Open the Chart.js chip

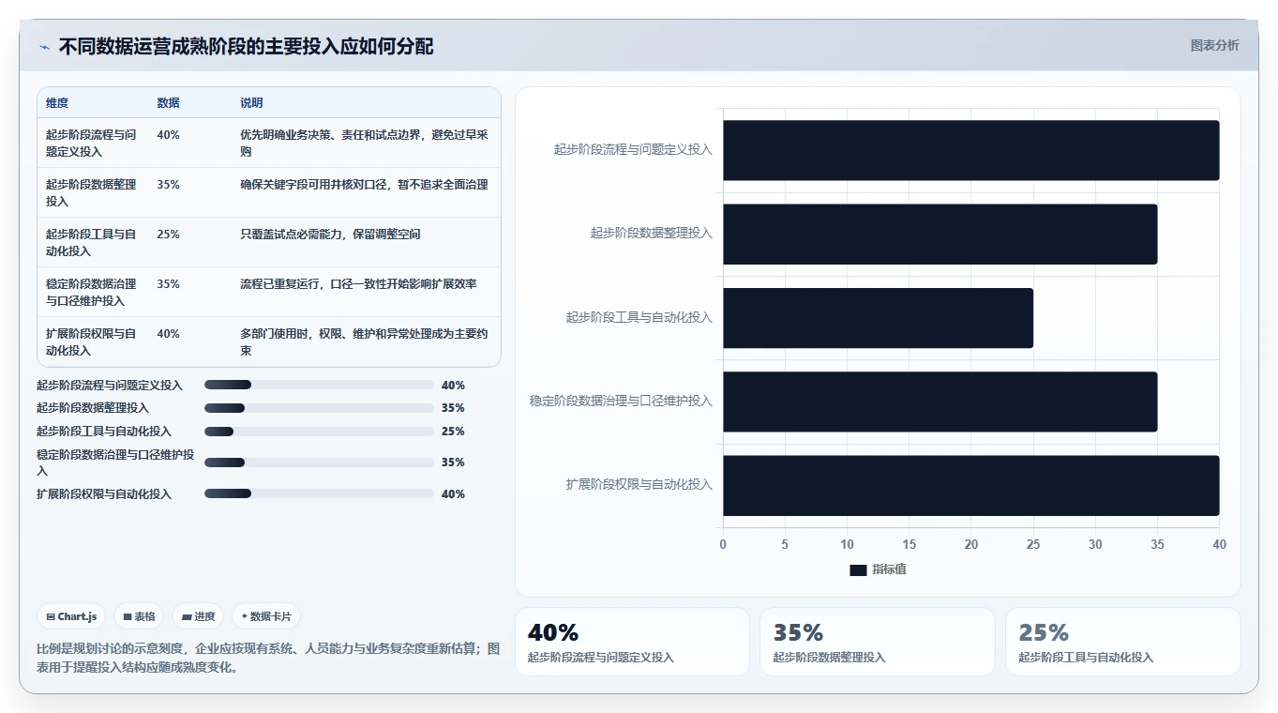(72, 616)
